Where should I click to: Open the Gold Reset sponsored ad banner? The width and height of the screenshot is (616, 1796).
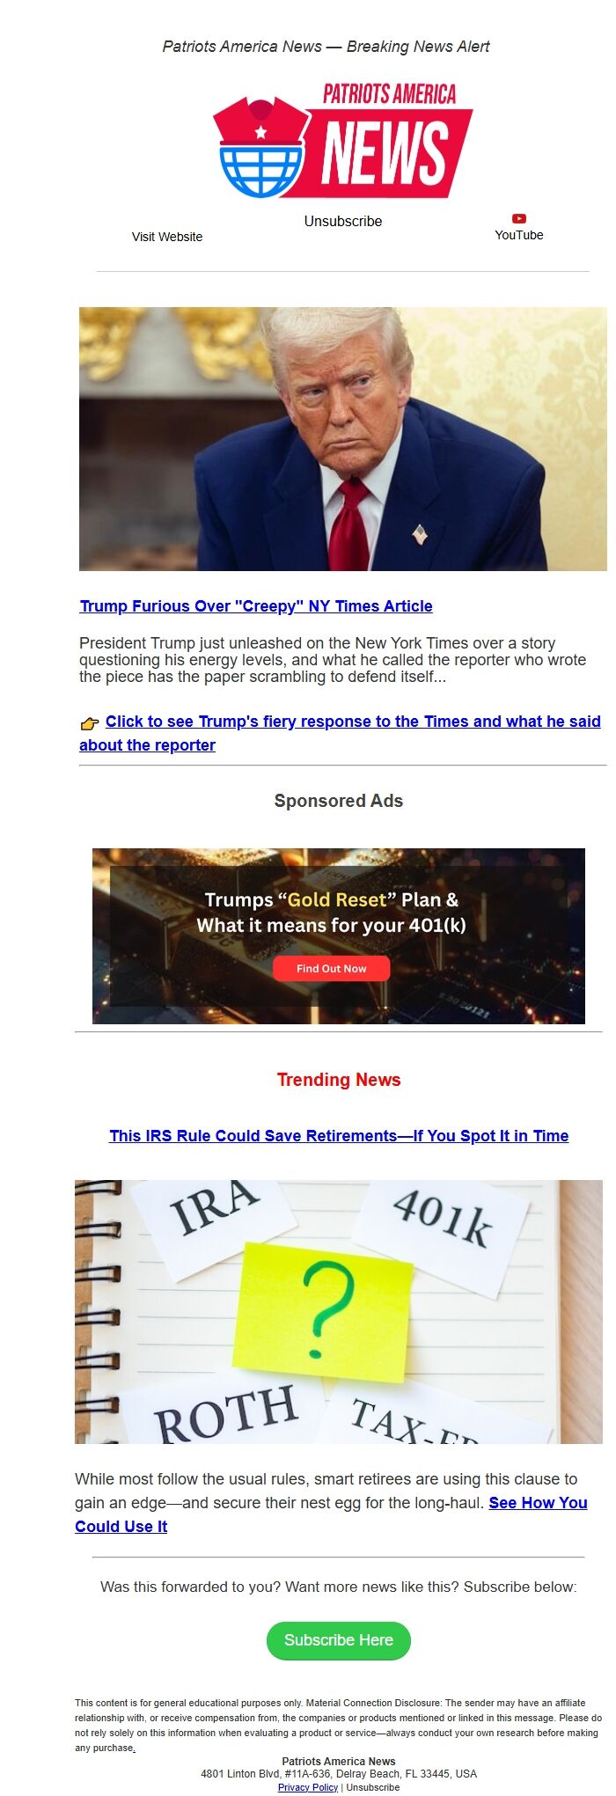click(339, 935)
